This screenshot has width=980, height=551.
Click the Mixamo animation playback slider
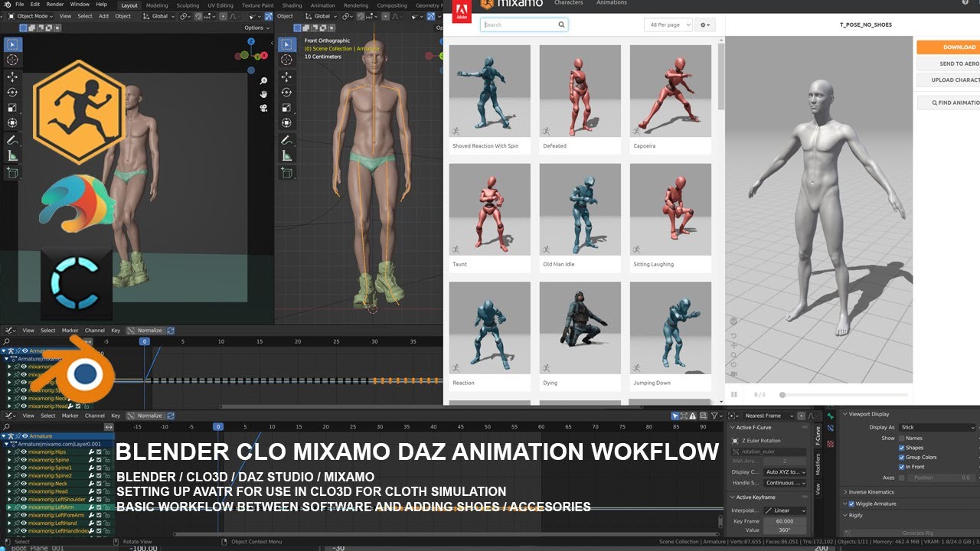[x=844, y=395]
